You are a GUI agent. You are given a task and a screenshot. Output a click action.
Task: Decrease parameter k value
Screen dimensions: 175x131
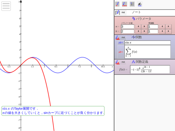tap(138, 31)
